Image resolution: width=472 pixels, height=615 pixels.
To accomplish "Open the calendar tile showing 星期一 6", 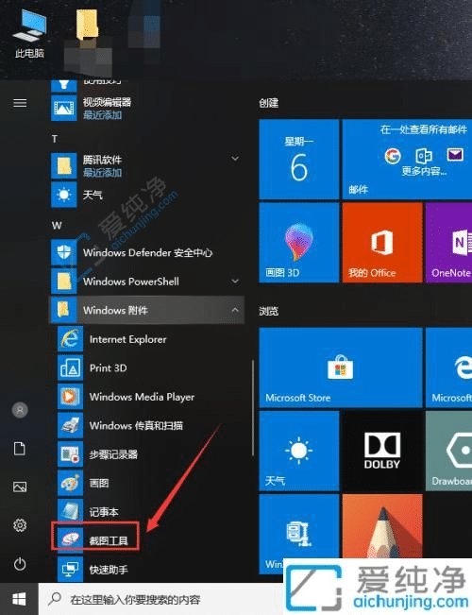I will pos(298,160).
